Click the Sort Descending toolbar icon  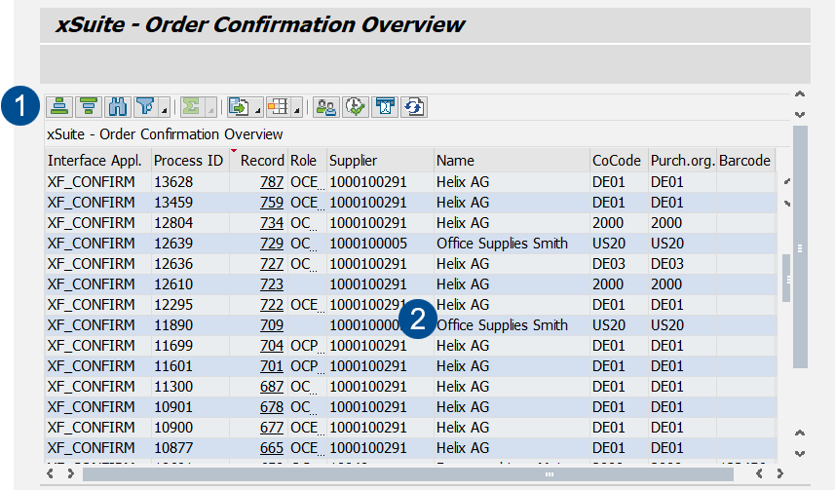[90, 106]
